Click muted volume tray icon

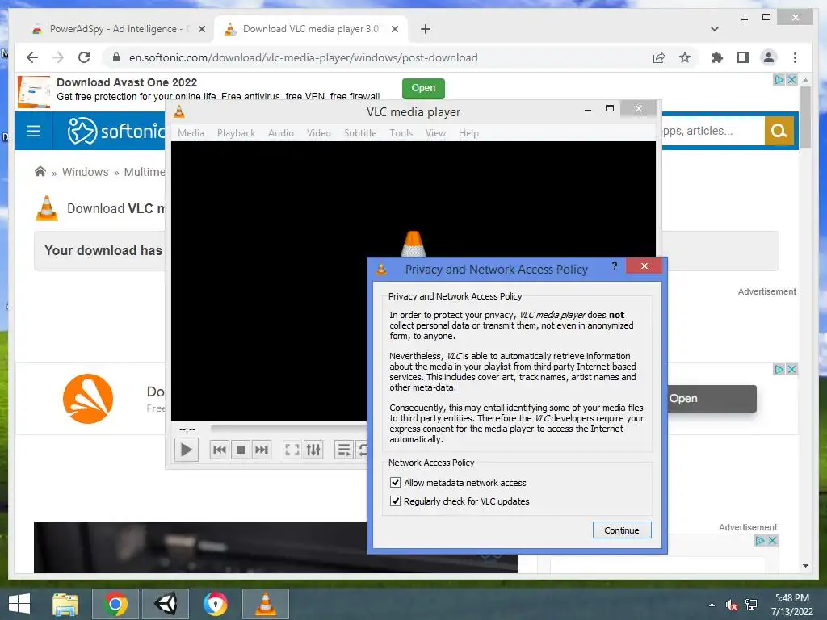731,605
